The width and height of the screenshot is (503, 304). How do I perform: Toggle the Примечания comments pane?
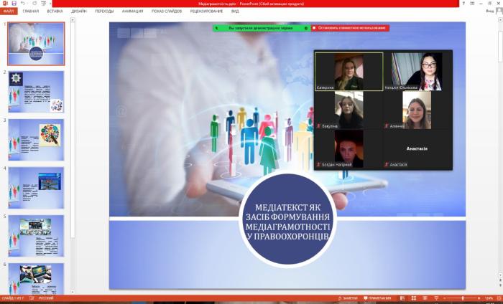376,298
